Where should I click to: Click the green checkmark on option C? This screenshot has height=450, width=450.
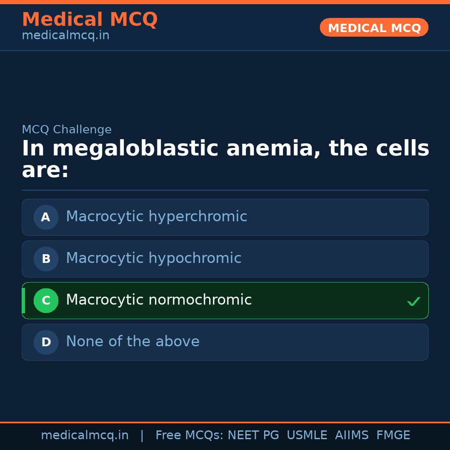coord(413,301)
